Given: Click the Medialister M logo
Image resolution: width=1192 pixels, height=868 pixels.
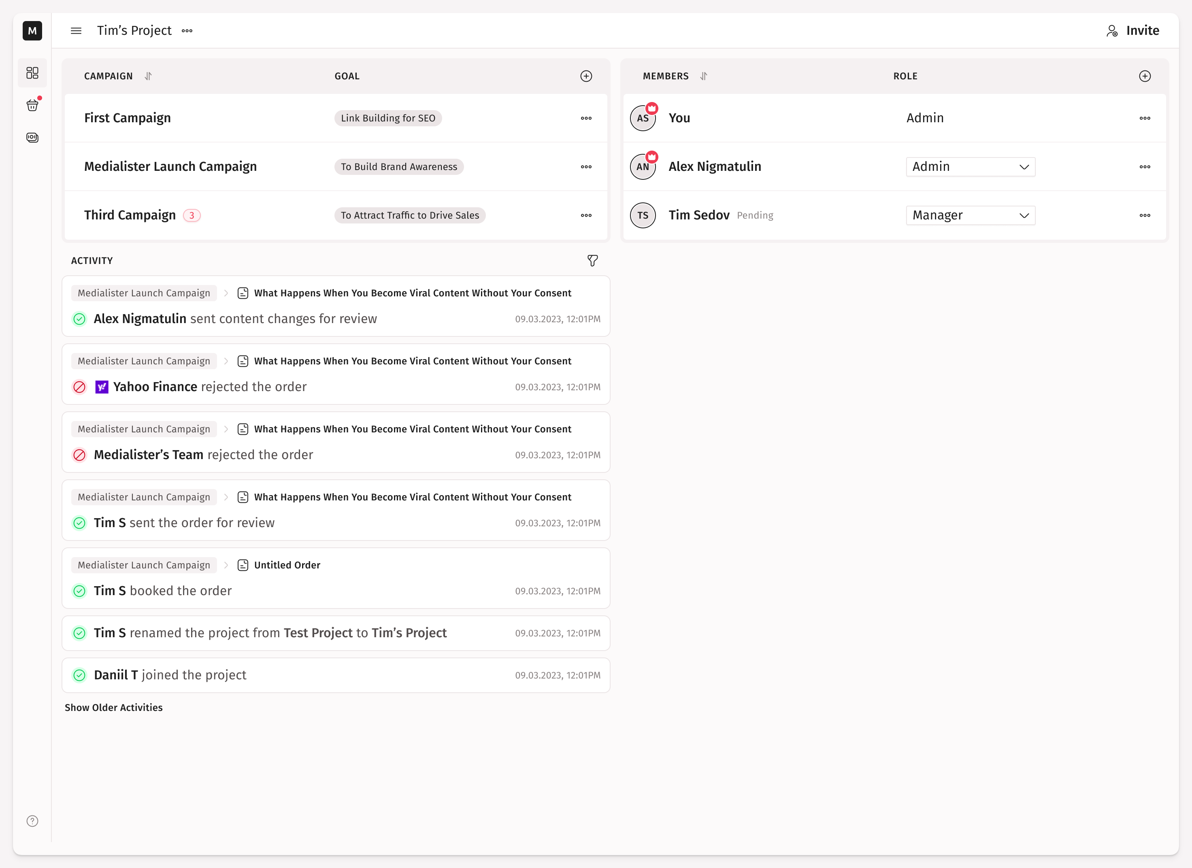Looking at the screenshot, I should [x=32, y=30].
